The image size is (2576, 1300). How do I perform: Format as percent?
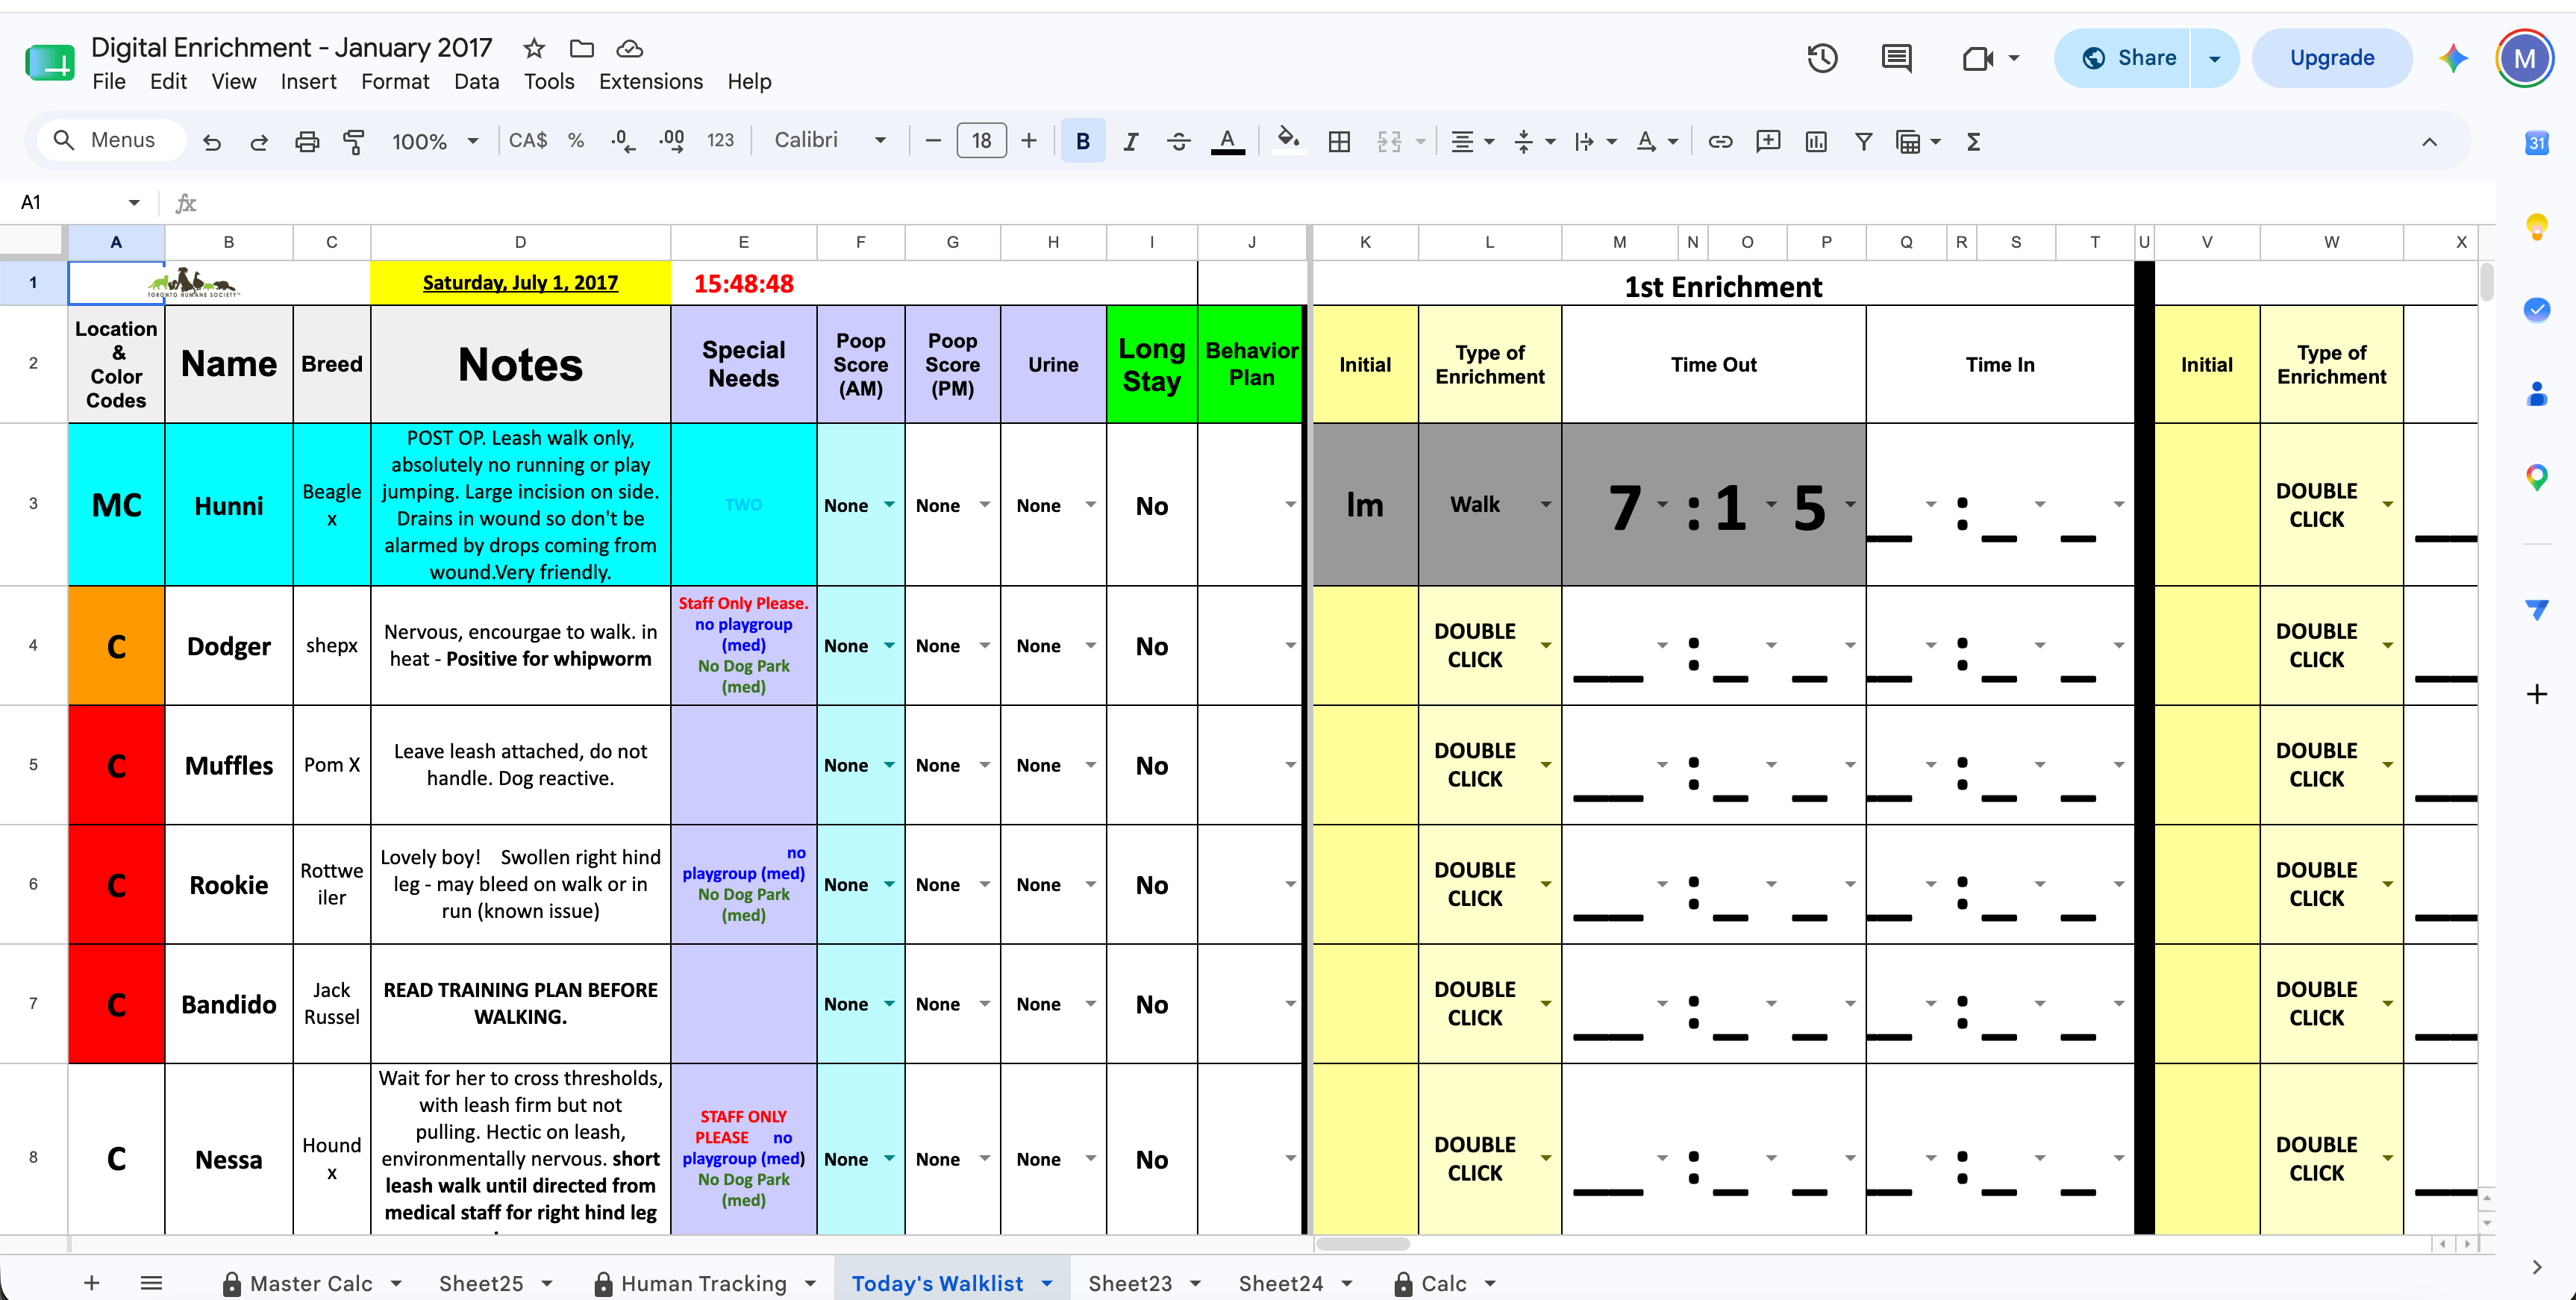(x=576, y=141)
